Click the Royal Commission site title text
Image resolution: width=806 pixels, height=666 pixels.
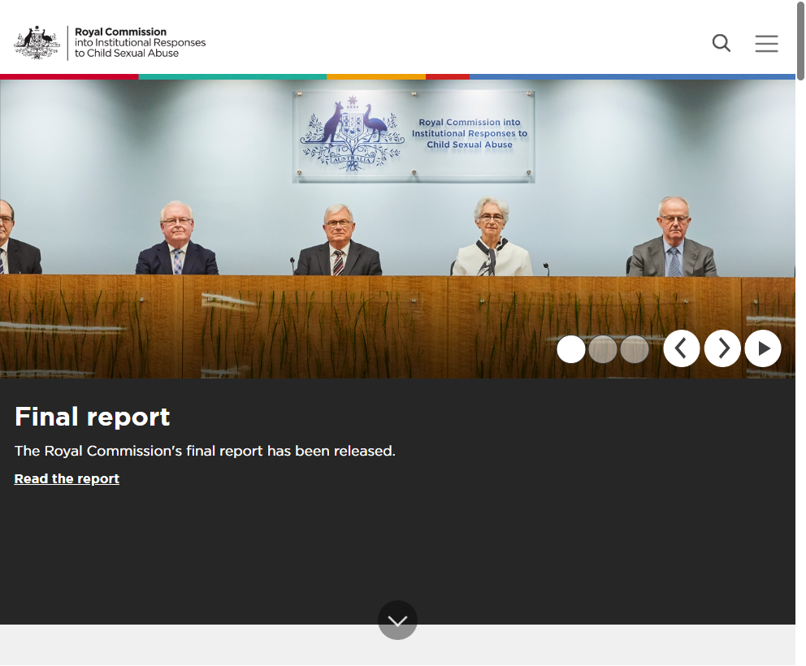pos(140,42)
